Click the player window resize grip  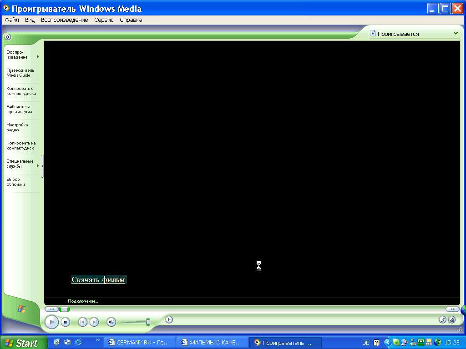pyautogui.click(x=461, y=329)
